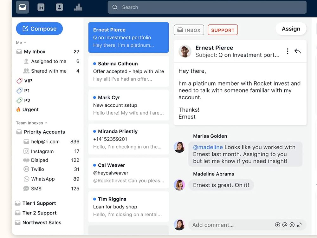317x238 pixels.
Task: Open Mark Cyr New account setup
Action: click(129, 105)
